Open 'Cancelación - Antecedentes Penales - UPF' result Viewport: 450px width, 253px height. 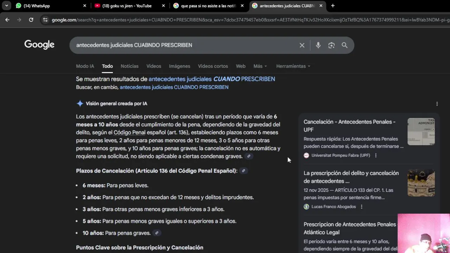point(349,125)
